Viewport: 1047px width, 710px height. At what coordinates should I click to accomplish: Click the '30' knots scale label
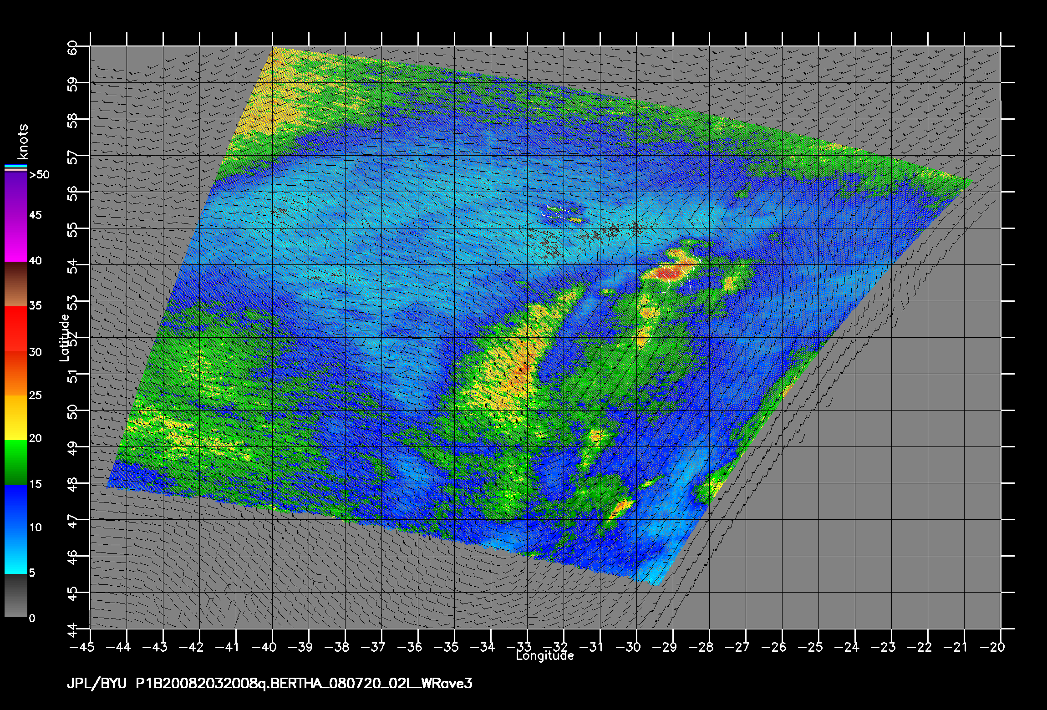click(x=35, y=352)
